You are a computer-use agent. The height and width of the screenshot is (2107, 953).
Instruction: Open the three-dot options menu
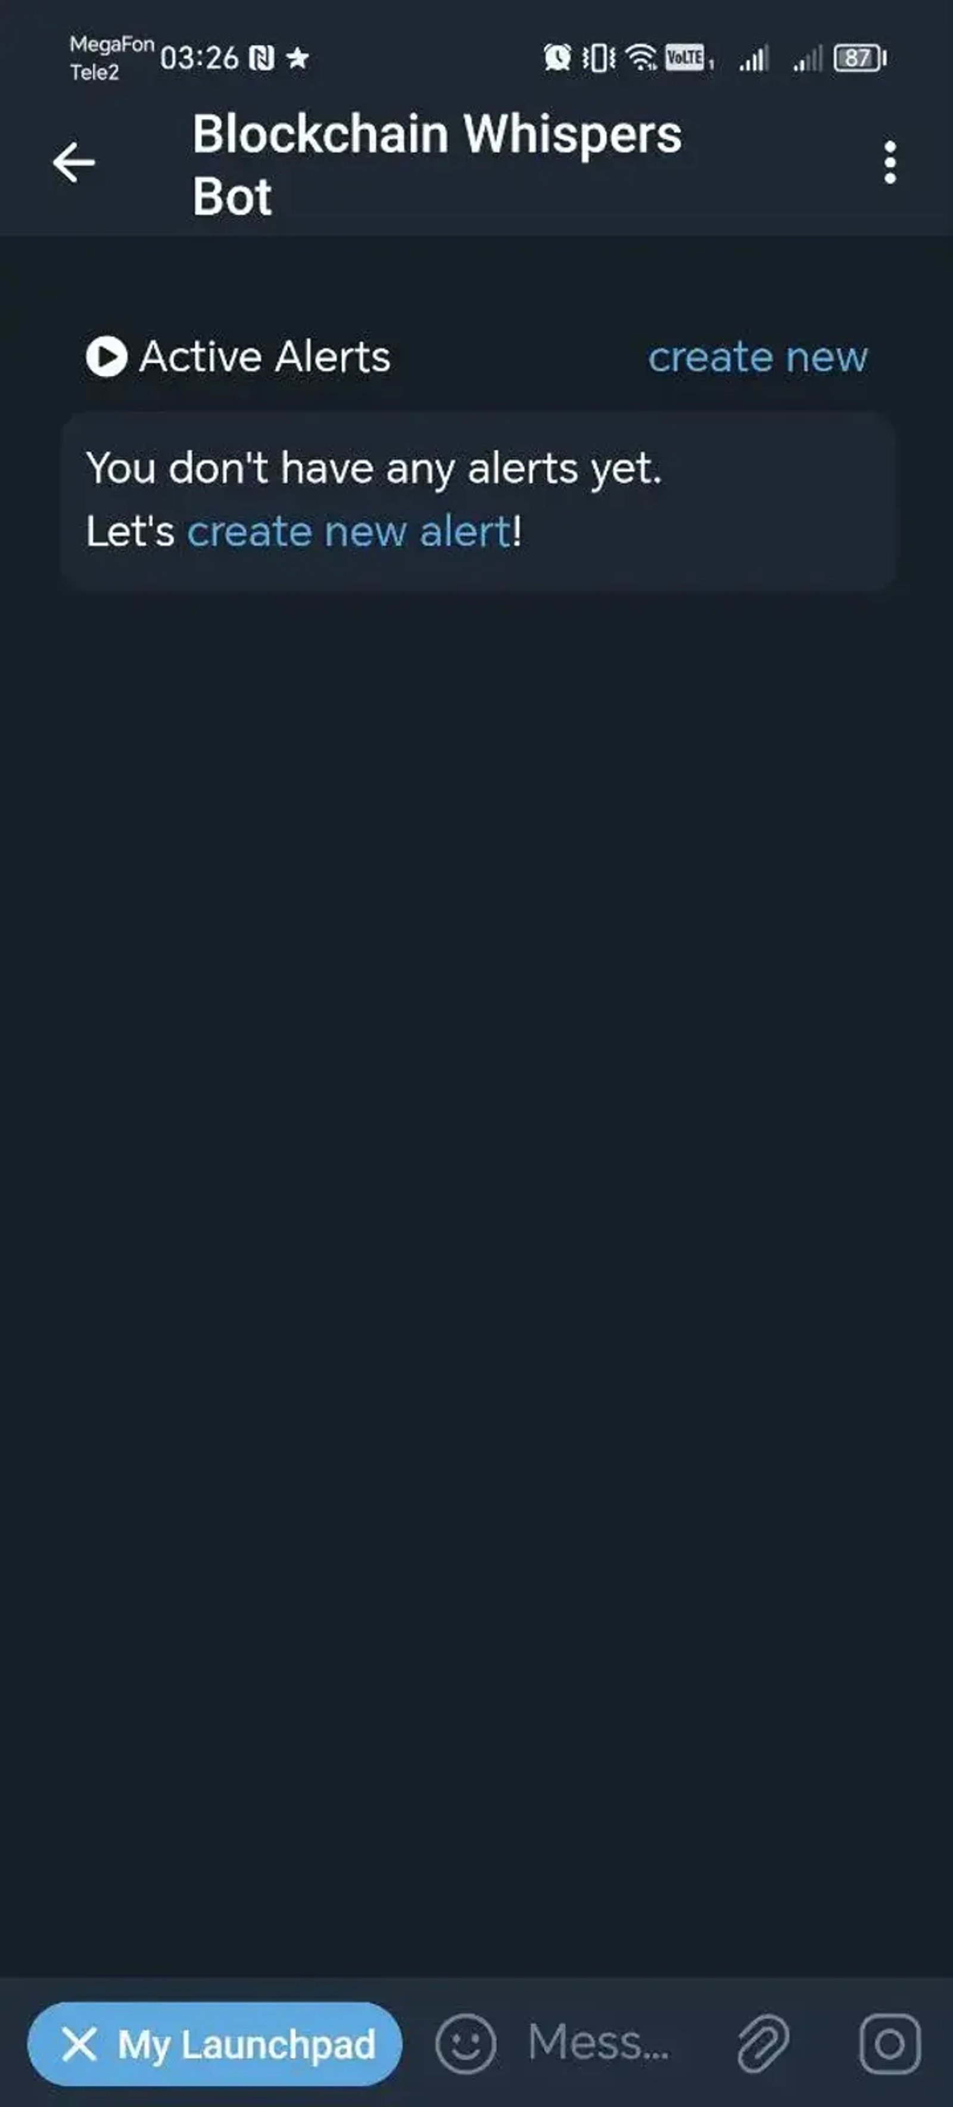coord(890,163)
